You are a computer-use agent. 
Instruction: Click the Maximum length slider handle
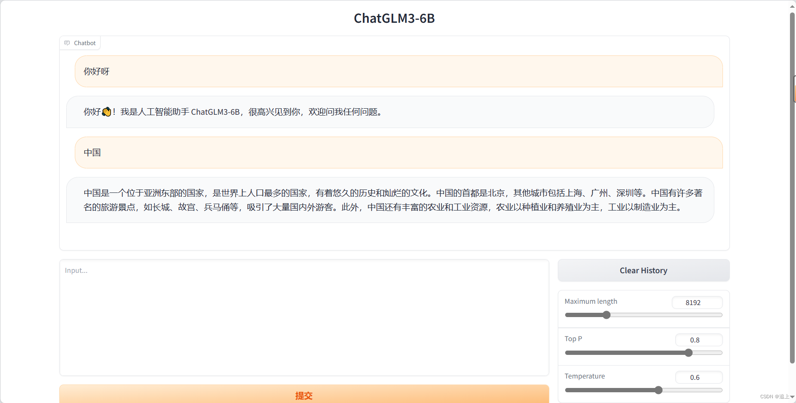coord(606,315)
